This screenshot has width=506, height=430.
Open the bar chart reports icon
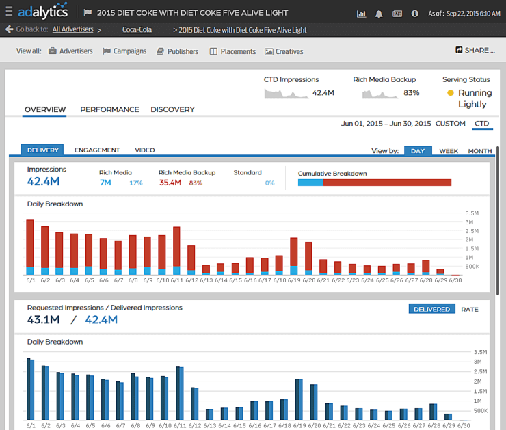click(361, 14)
